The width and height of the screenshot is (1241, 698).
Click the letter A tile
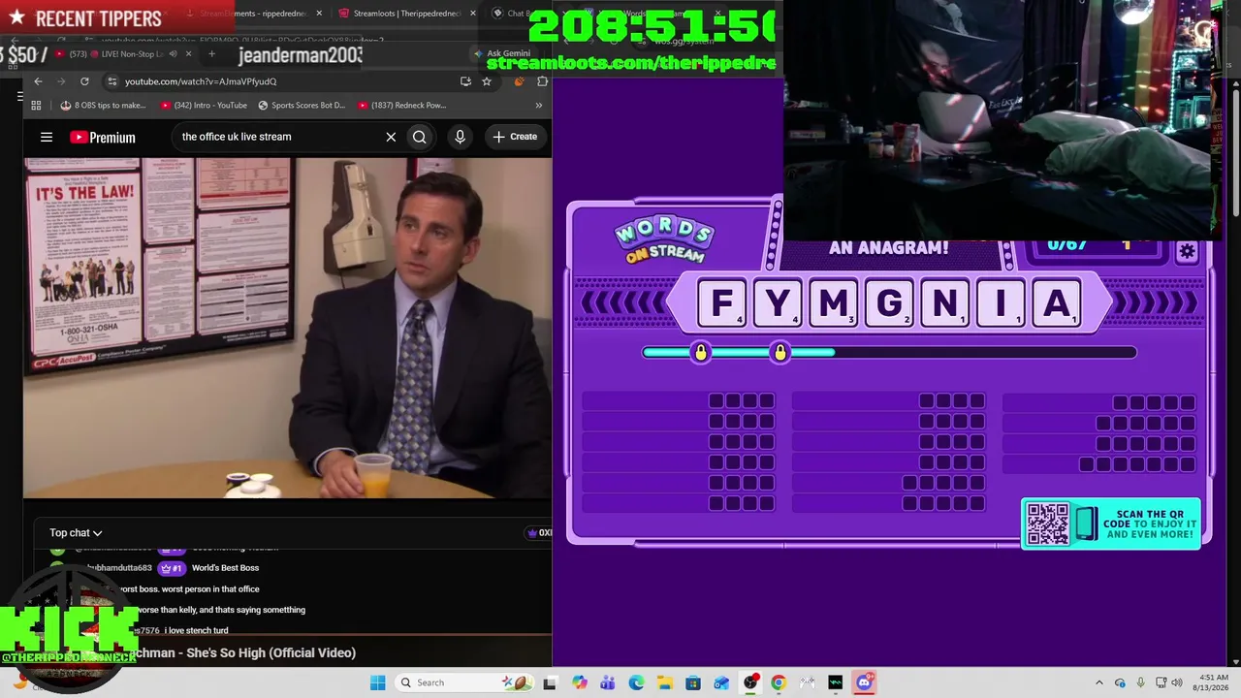click(1056, 303)
